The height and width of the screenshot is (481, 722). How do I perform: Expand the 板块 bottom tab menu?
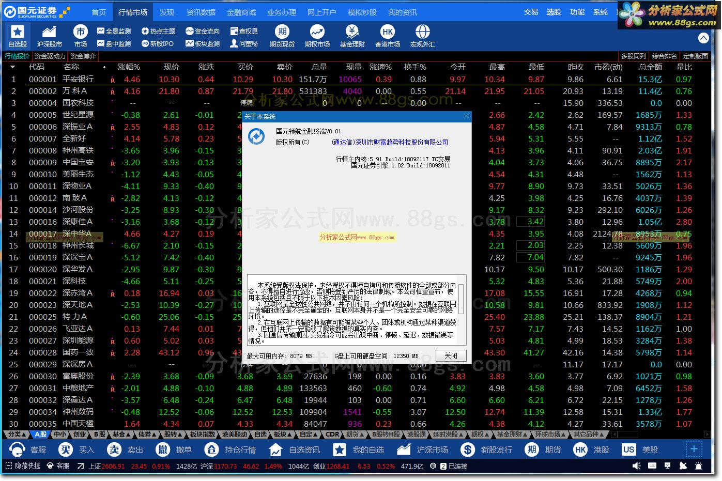[x=282, y=435]
